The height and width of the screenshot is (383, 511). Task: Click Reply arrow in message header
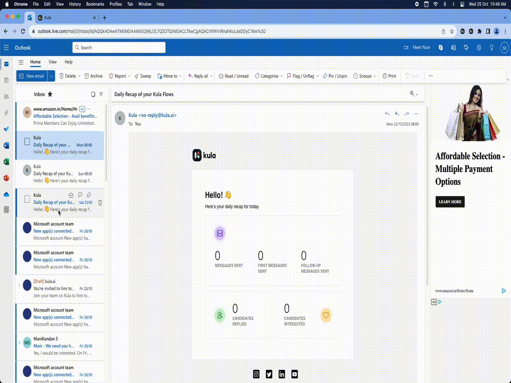[387, 114]
